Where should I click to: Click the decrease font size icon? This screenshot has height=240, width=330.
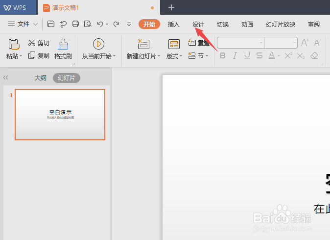[x=317, y=43]
